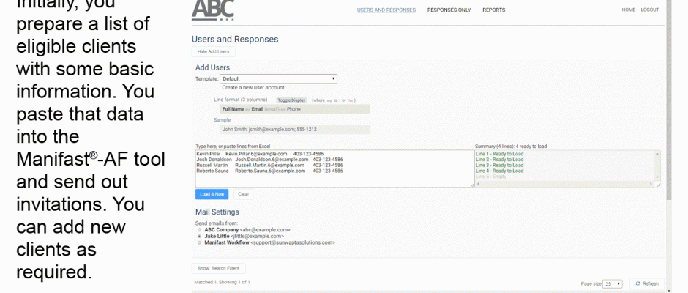Click the Summary box vertical scrollbar
688x293 pixels.
tap(657, 165)
